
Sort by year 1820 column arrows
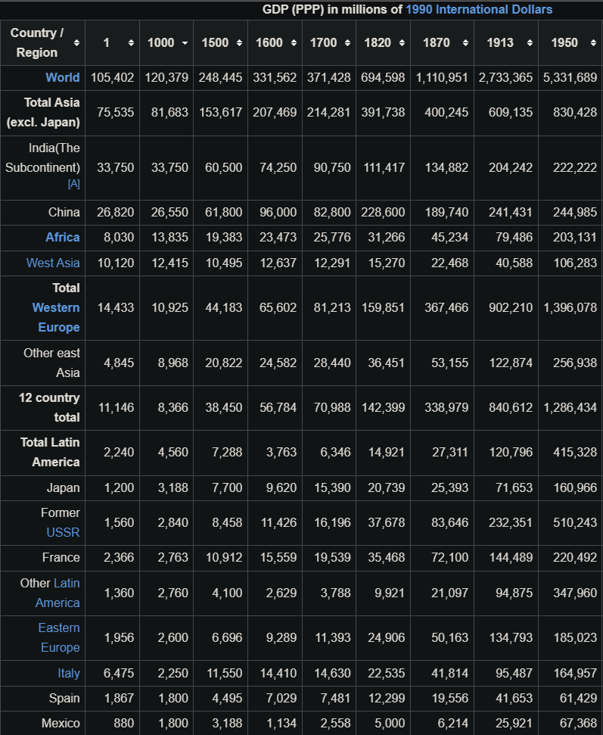tap(402, 42)
